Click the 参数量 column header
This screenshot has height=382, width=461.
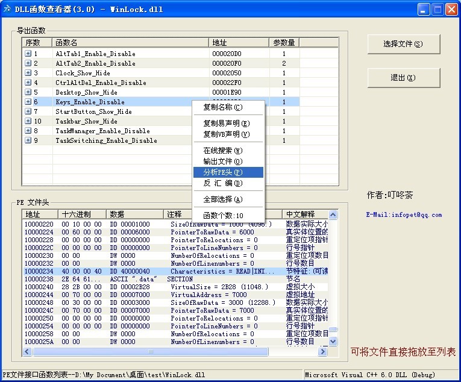pos(284,43)
